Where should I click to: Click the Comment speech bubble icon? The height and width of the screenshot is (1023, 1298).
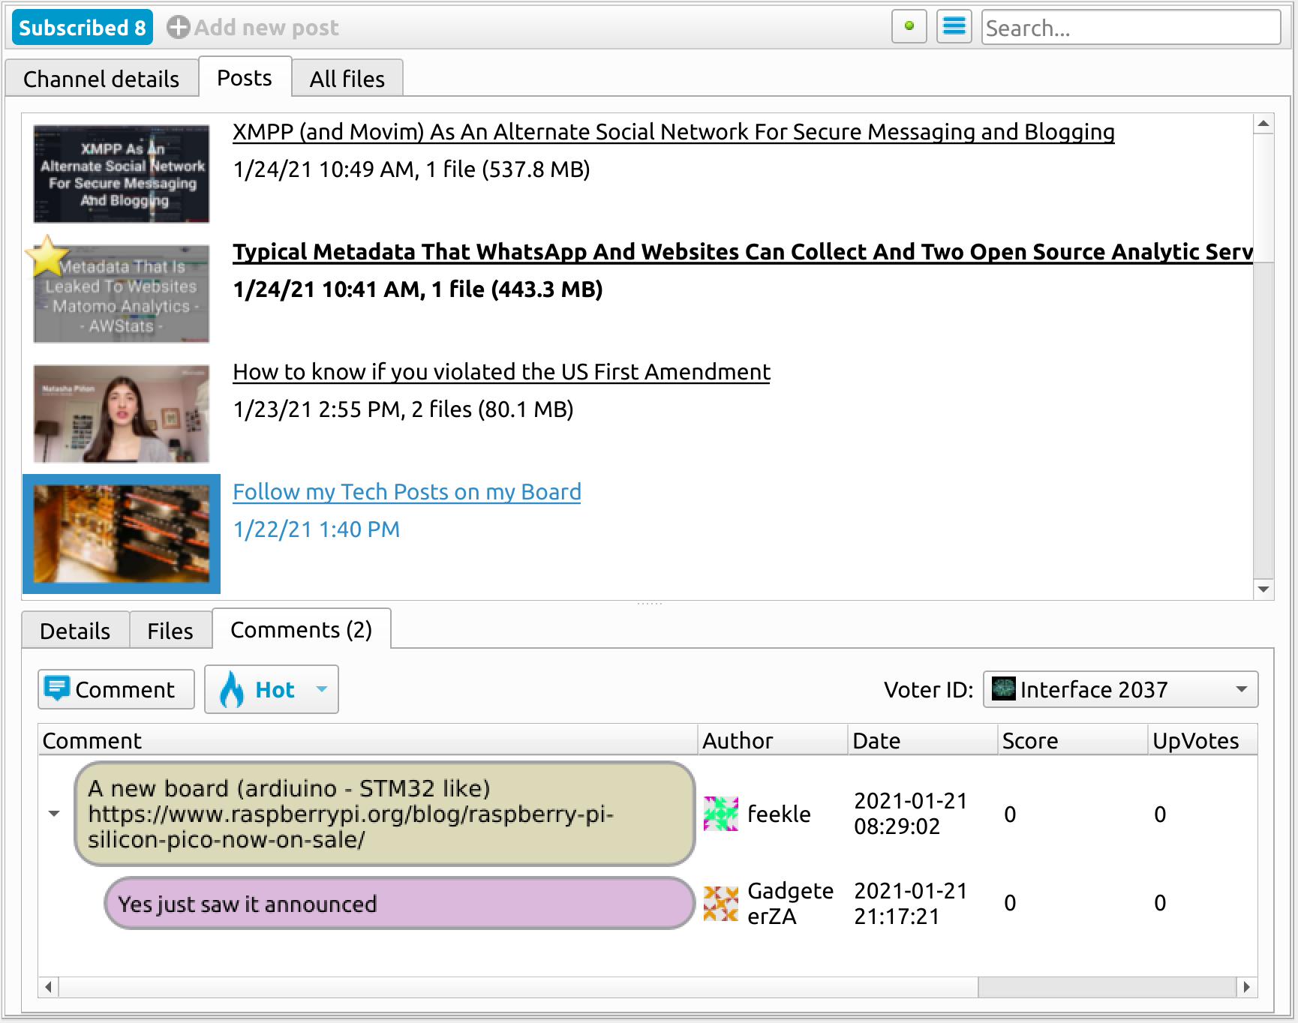tap(57, 688)
